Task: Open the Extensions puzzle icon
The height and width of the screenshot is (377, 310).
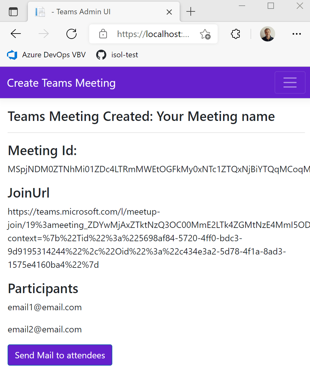Action: (x=236, y=34)
